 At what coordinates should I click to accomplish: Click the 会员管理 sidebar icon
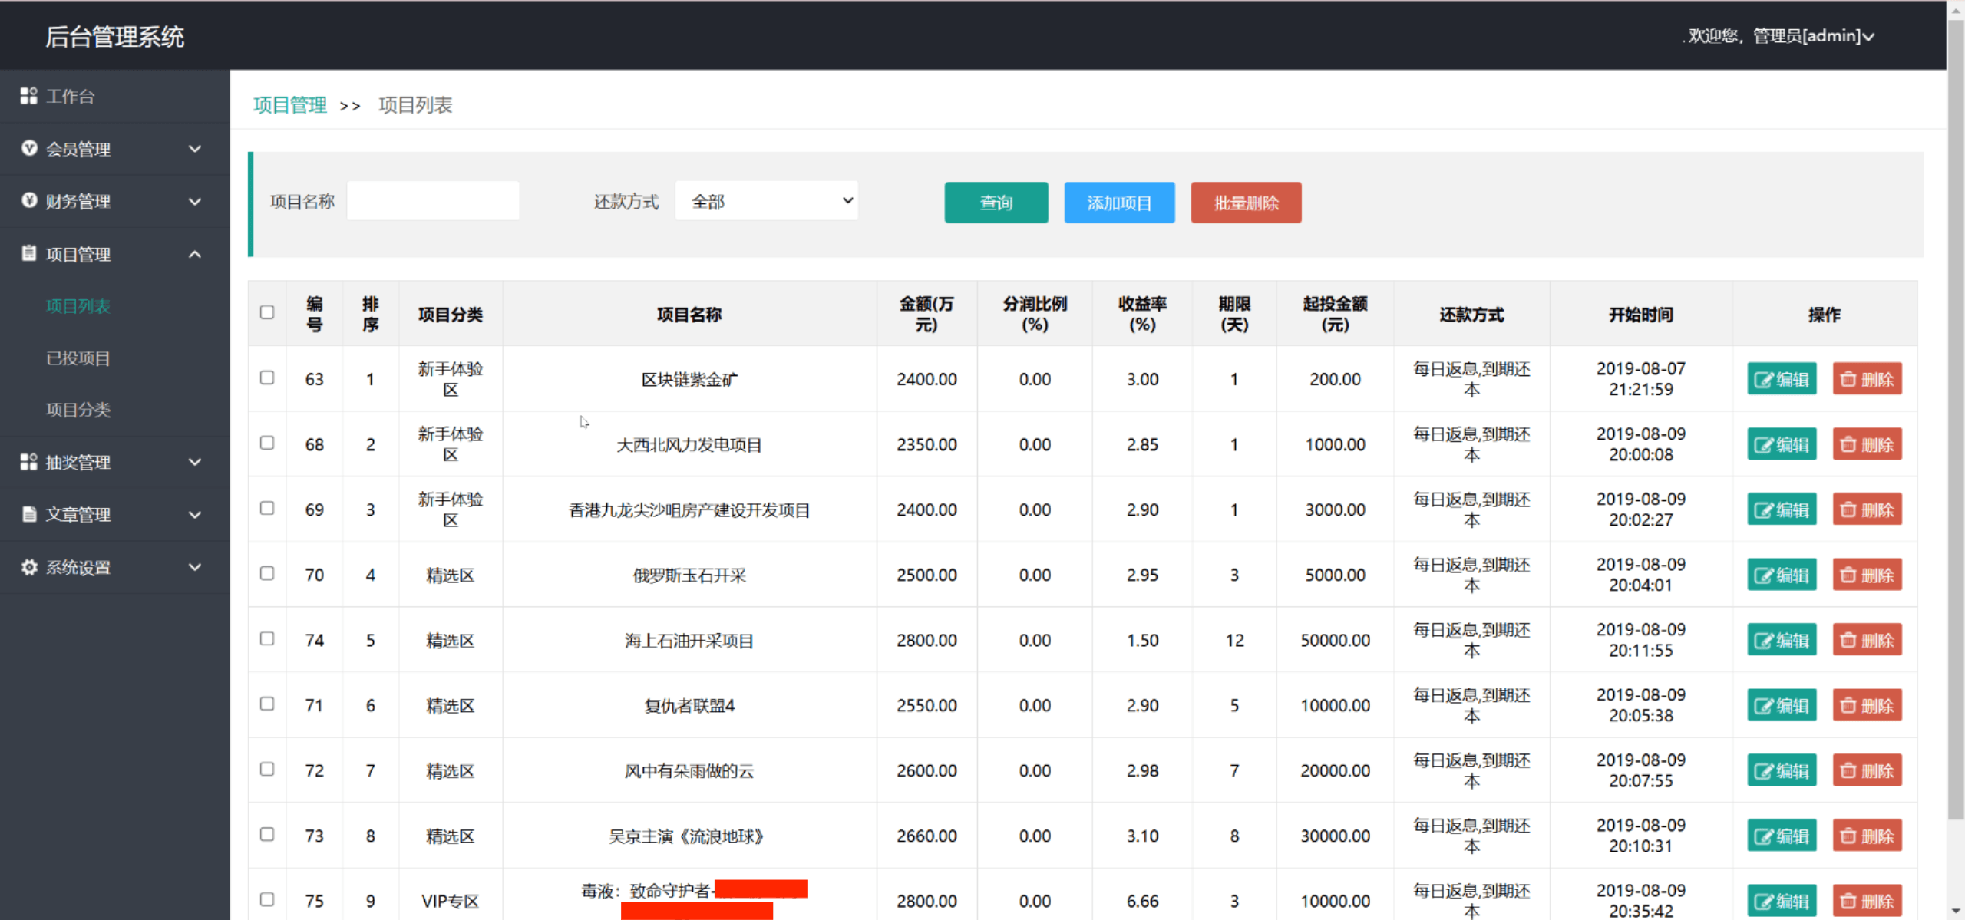[29, 148]
